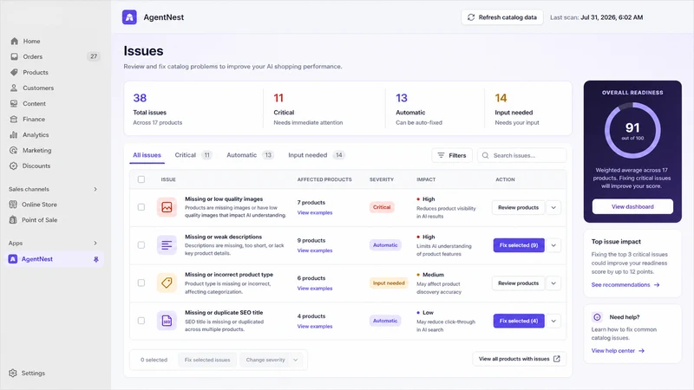Click the Search issues field
This screenshot has height=390, width=694.
[x=522, y=156]
